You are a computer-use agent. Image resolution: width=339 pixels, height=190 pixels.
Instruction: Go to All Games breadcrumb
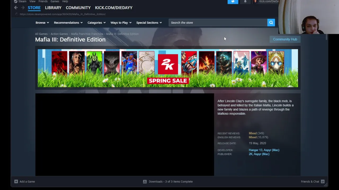point(41,34)
